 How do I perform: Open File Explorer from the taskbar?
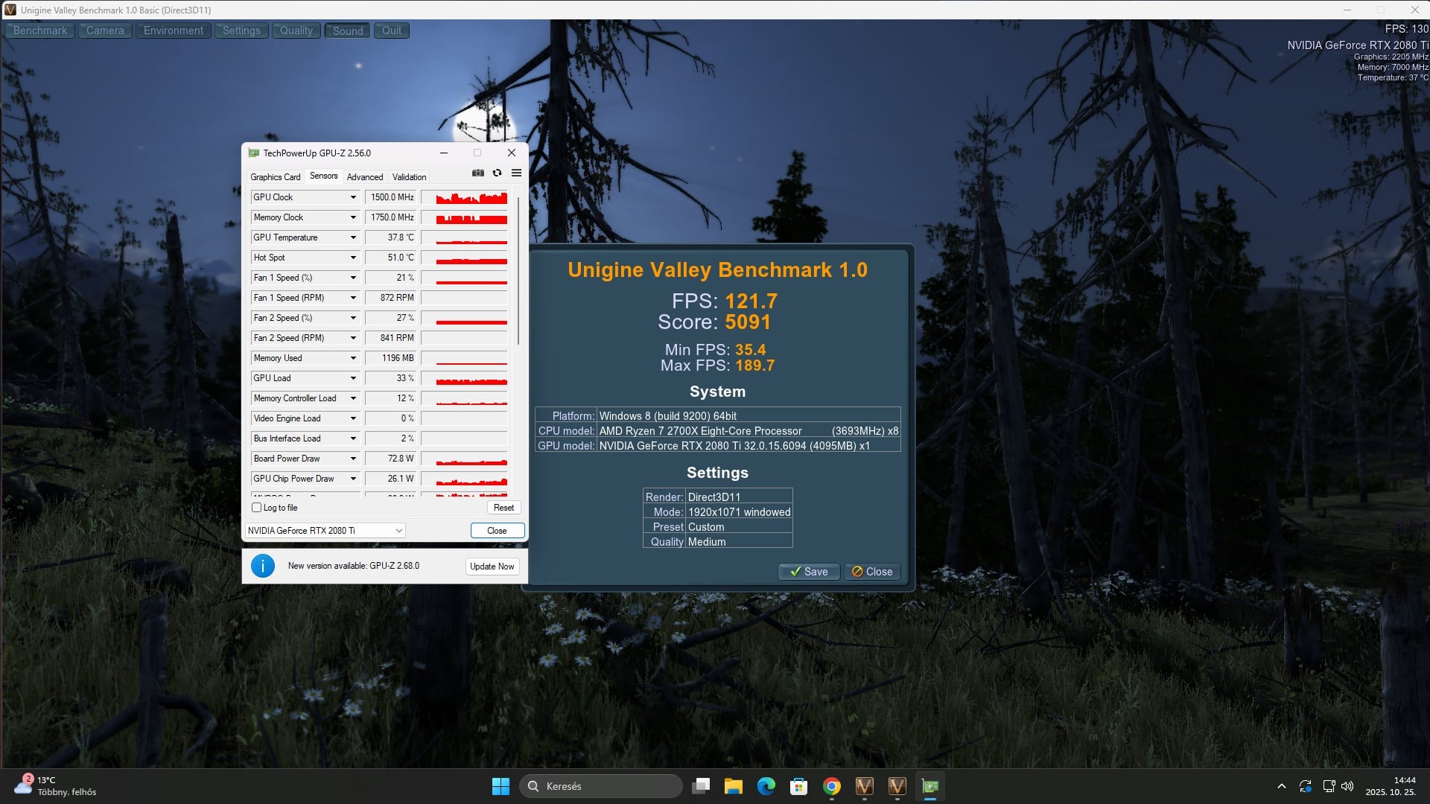coord(734,786)
